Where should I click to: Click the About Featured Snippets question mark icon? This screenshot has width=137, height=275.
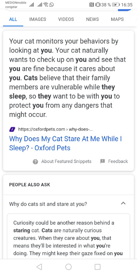click(x=35, y=162)
